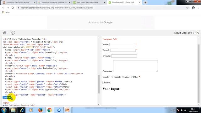This screenshot has height=113, width=201.
Task: Click into the Website text field
Action: tap(124, 56)
